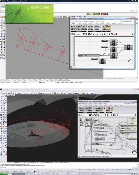139x175 pixels.
Task: Click Save icon in lower Rhino toolbar
Action: point(6,93)
